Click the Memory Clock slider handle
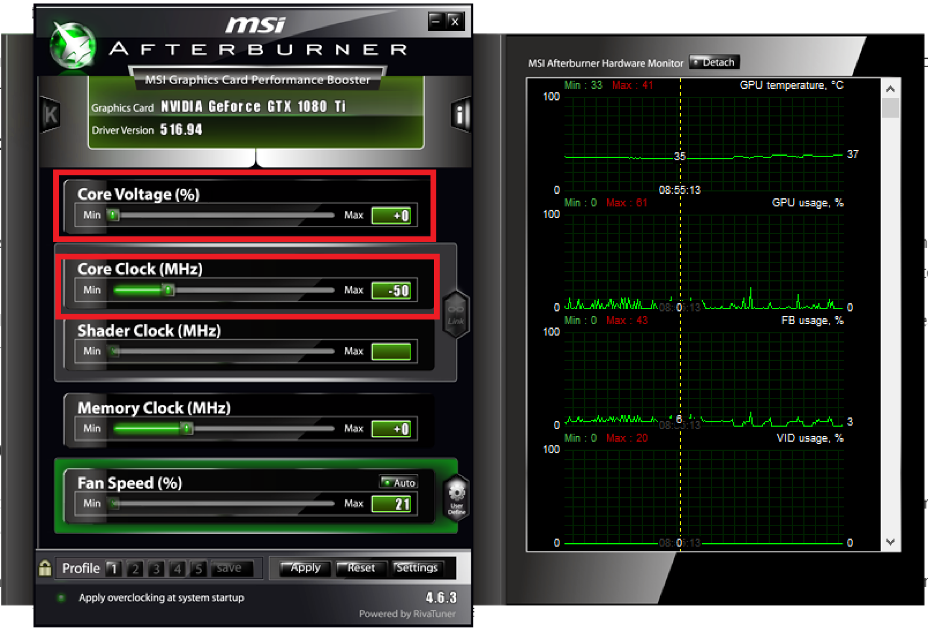This screenshot has height=632, width=928. [x=186, y=428]
